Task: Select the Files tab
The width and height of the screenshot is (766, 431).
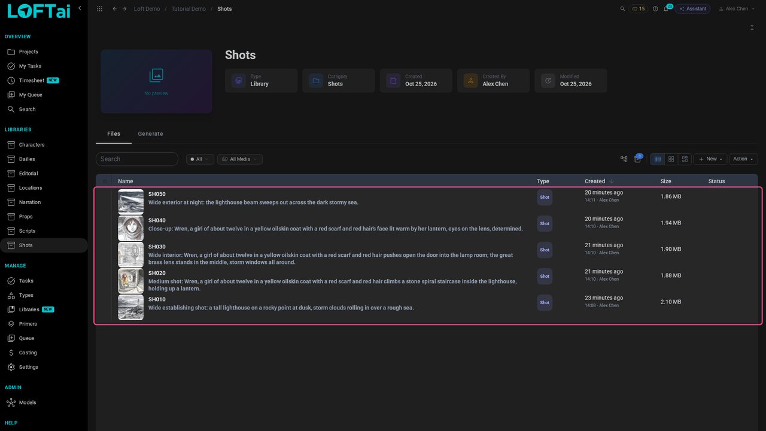Action: [x=114, y=134]
